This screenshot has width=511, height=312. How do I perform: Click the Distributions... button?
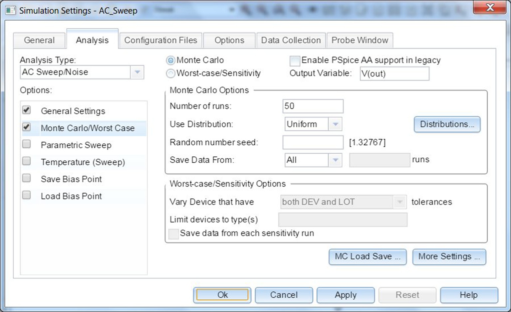coord(447,124)
